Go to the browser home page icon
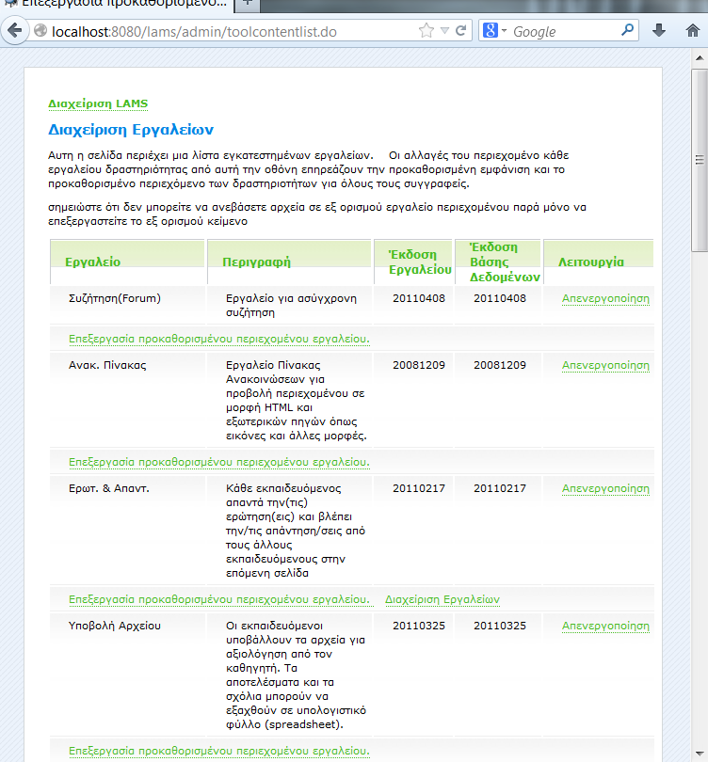 pyautogui.click(x=692, y=31)
